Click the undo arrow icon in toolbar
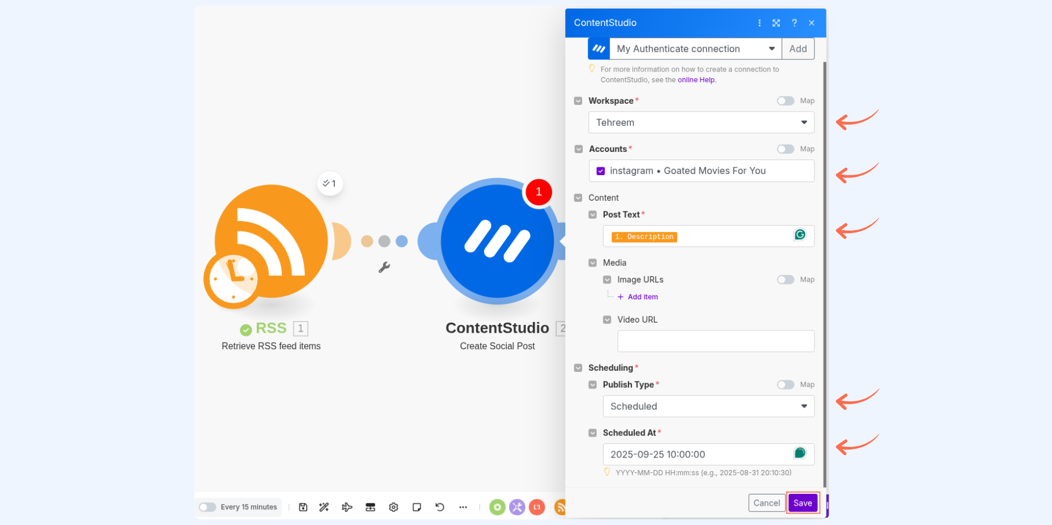The width and height of the screenshot is (1052, 525). (x=440, y=507)
